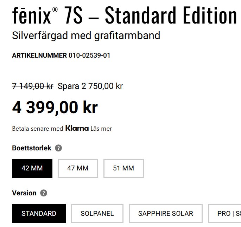
Task: Click the Boettstorlek help question mark icon
Action: (58, 148)
